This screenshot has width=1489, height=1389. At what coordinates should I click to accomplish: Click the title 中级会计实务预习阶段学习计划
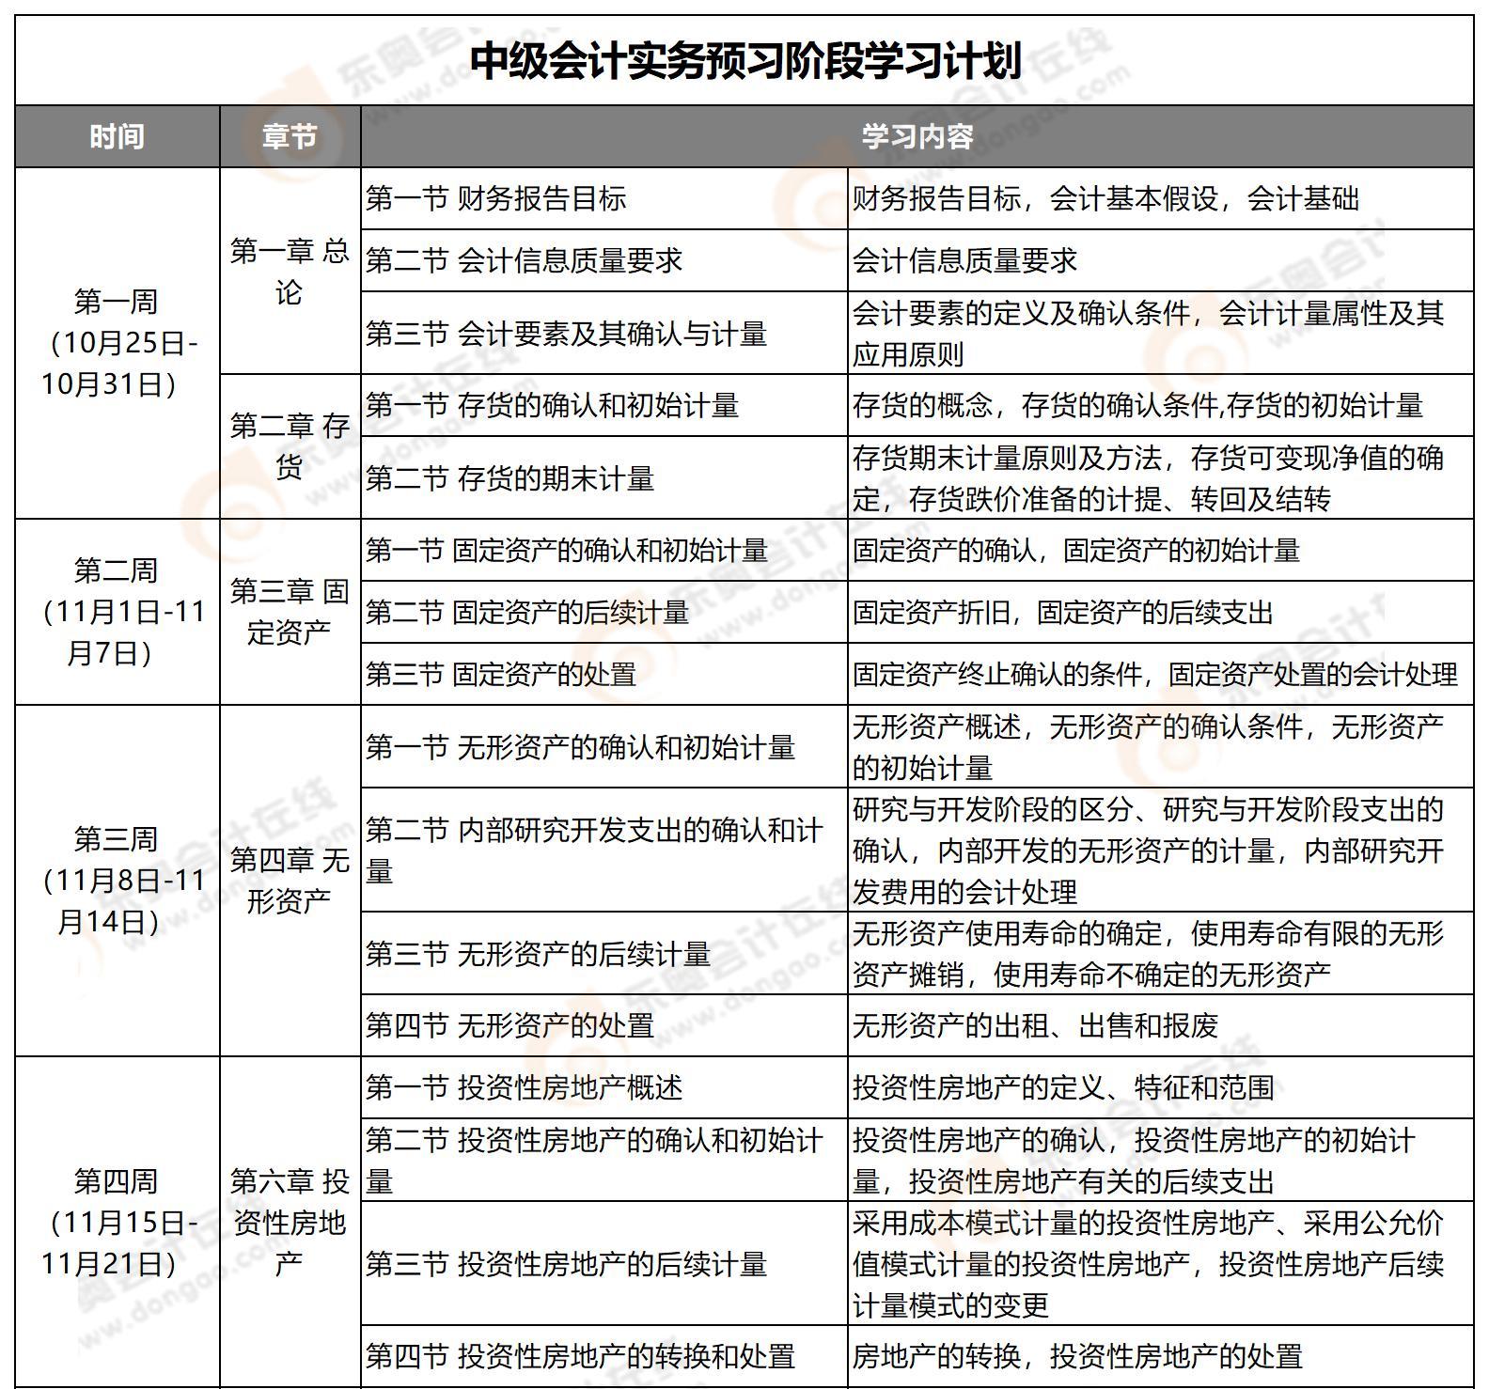click(744, 61)
